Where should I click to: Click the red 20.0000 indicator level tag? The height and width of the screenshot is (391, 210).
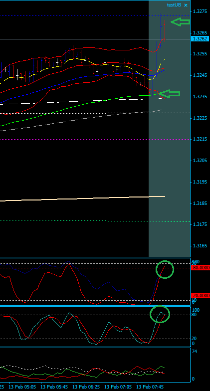coord(201,296)
